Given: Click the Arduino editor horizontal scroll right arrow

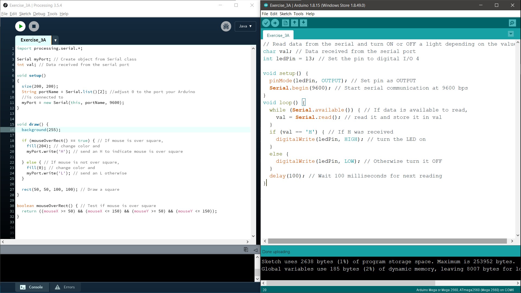Looking at the screenshot, I should click(512, 241).
